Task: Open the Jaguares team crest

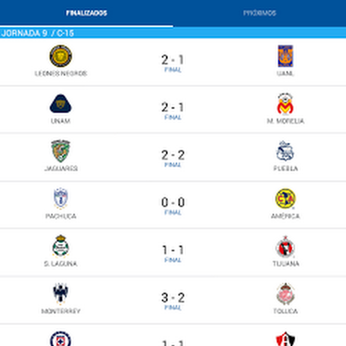Action: (x=61, y=151)
